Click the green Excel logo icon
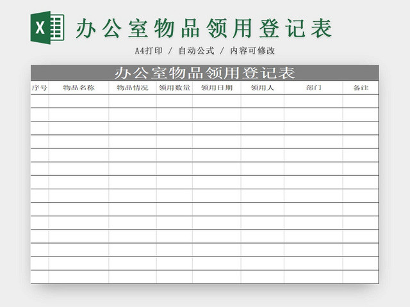The image size is (410, 307). click(x=47, y=28)
